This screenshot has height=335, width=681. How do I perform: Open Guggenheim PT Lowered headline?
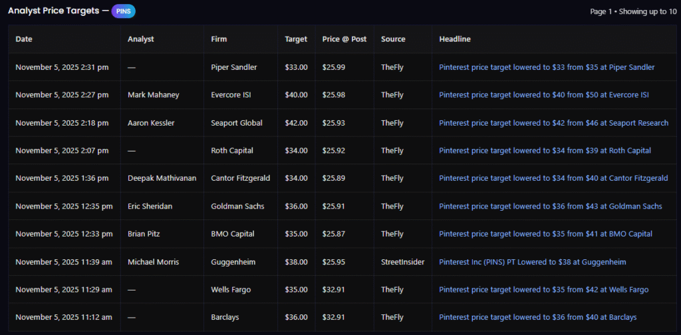pyautogui.click(x=532, y=262)
